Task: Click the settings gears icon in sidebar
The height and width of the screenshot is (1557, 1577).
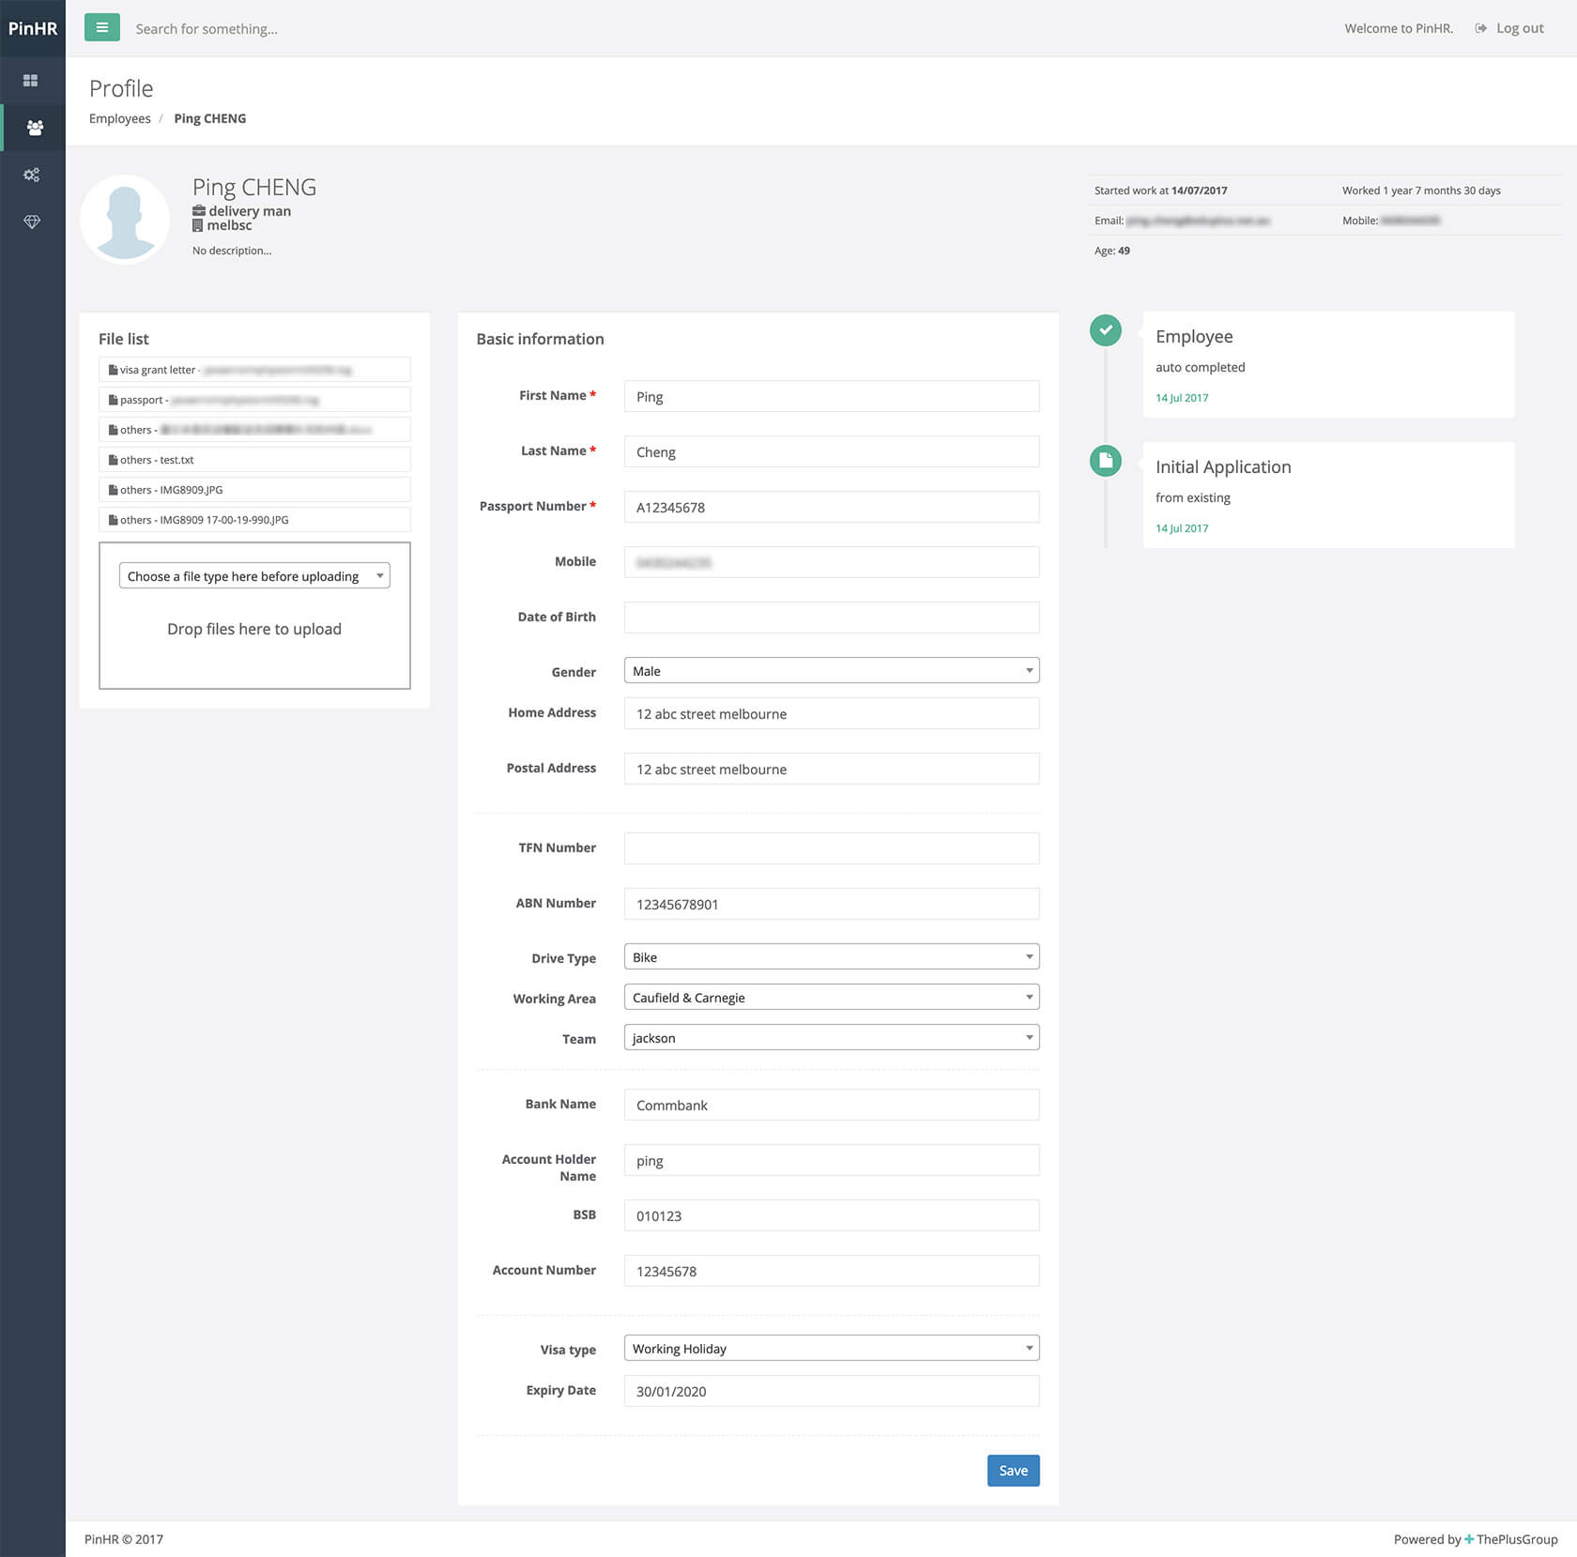Action: [33, 175]
